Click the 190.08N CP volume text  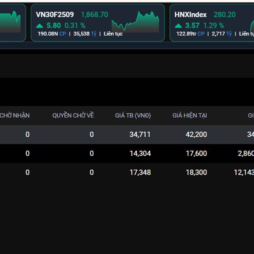coord(52,34)
